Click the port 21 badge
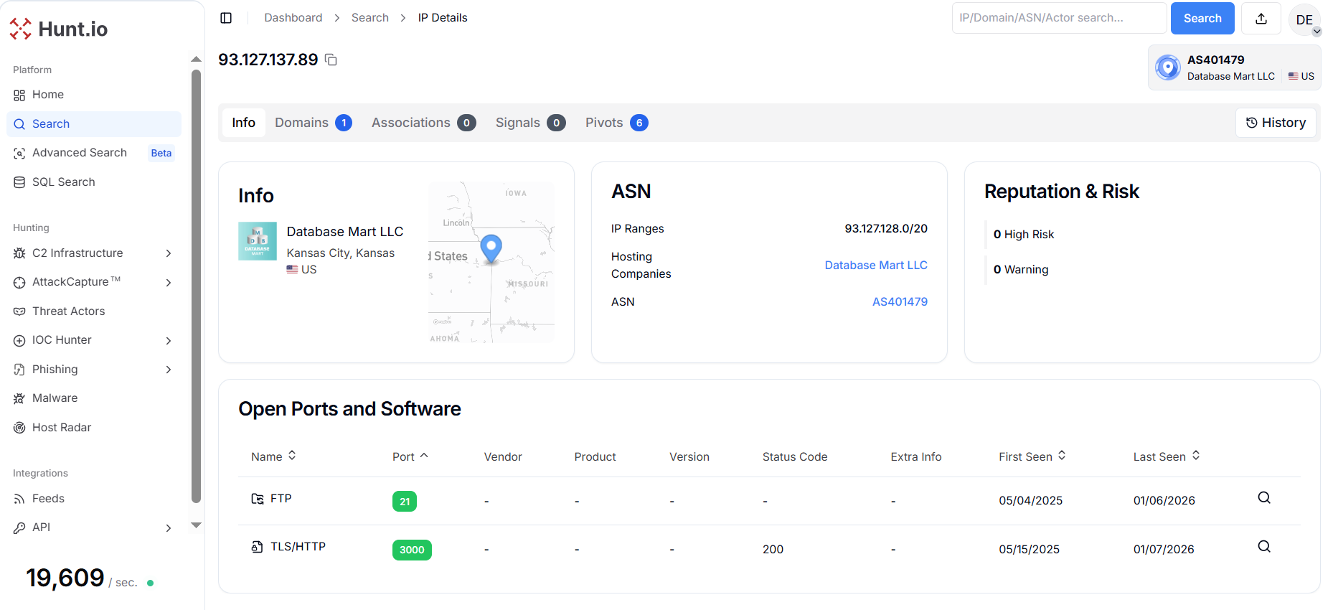Screen dimensions: 1333x610 coord(405,502)
